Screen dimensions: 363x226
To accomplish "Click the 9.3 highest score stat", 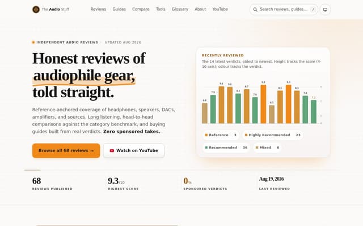I will click(x=123, y=184).
